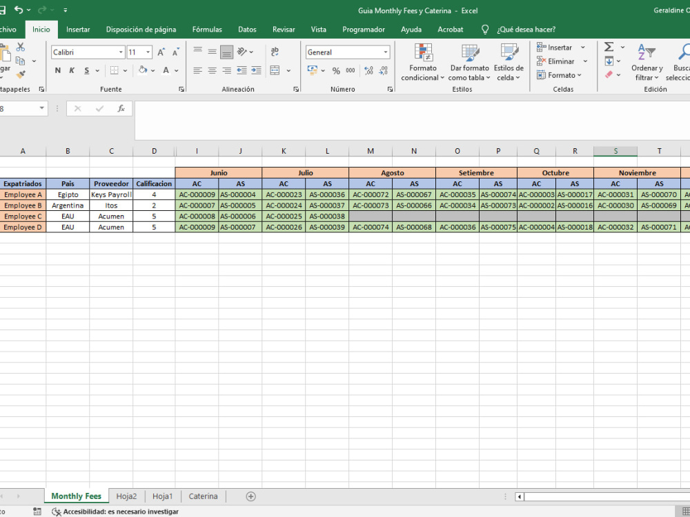690x517 pixels.
Task: Toggle bold formatting with N button
Action: (x=58, y=70)
